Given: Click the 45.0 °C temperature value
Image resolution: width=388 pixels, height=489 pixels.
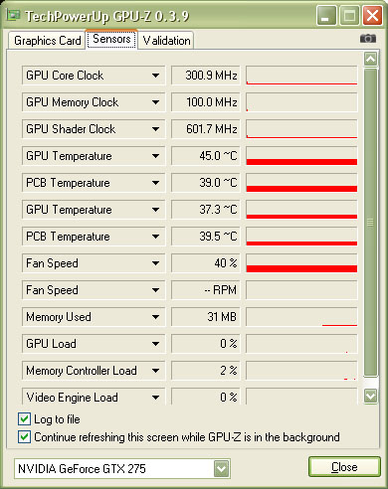Looking at the screenshot, I should pos(206,156).
